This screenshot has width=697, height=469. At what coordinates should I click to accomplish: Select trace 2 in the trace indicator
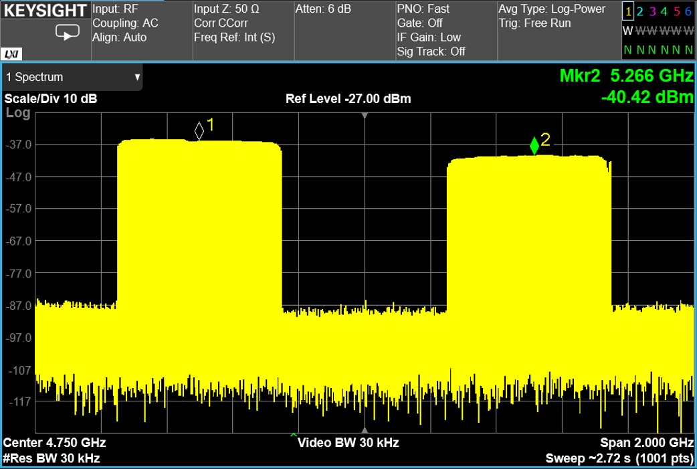pyautogui.click(x=640, y=11)
